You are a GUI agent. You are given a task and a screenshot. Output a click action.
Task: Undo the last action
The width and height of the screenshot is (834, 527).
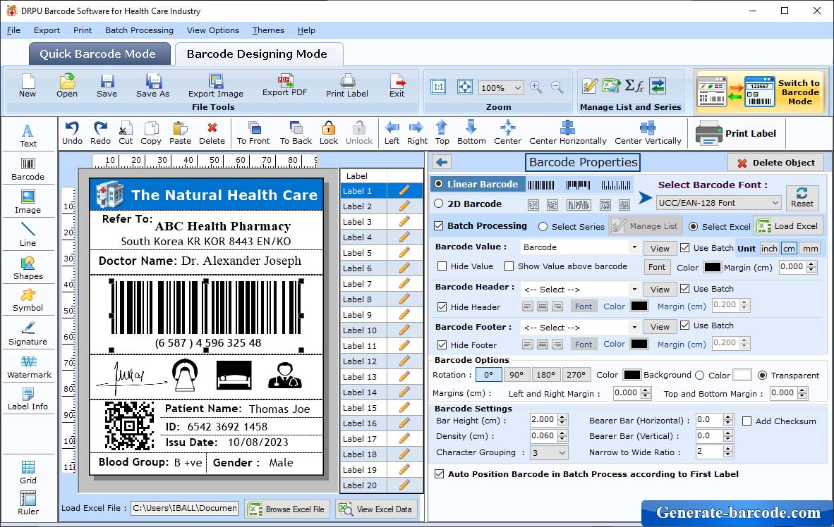72,133
